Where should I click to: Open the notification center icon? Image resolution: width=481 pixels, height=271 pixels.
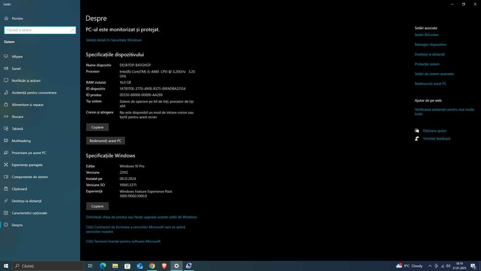tap(473, 266)
